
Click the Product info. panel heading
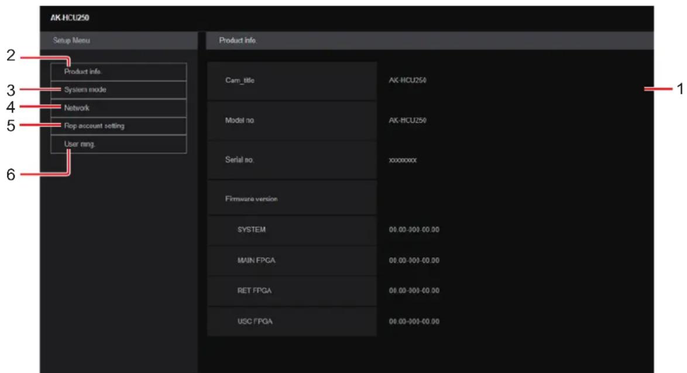point(238,40)
